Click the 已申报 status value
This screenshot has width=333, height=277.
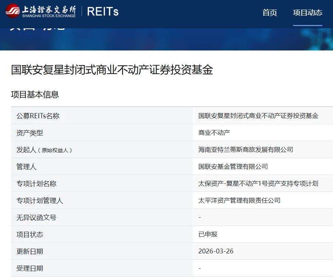208,234
